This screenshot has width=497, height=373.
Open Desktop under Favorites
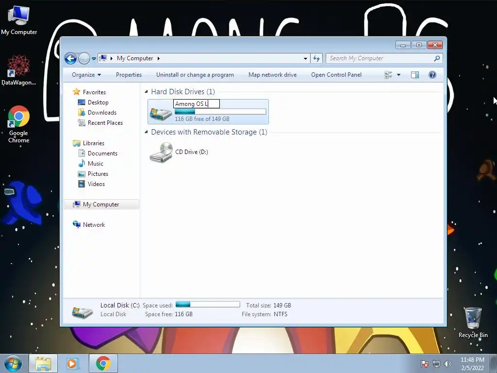click(98, 102)
